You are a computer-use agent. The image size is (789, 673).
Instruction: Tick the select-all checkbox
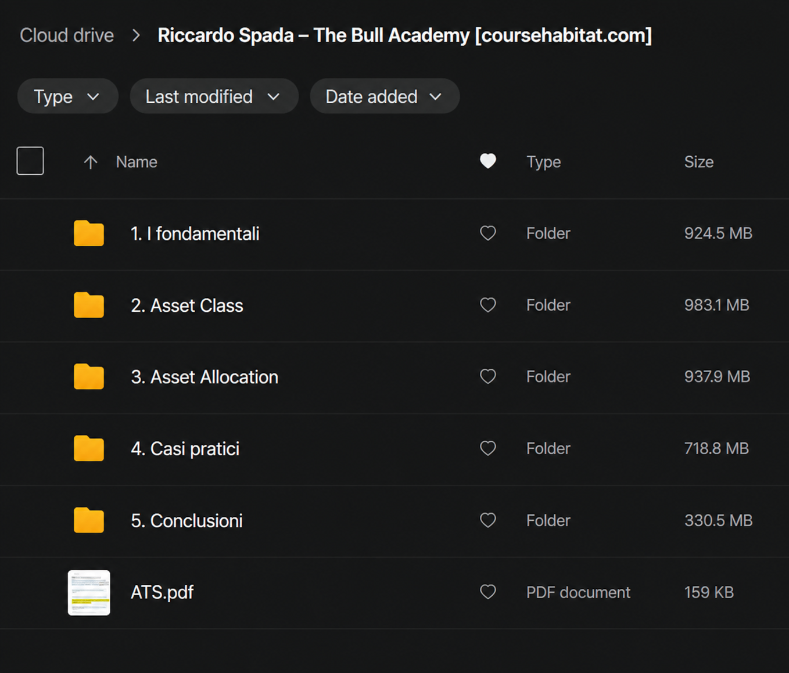tap(30, 161)
